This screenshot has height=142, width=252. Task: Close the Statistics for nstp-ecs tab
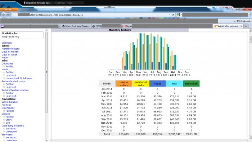[241, 26]
